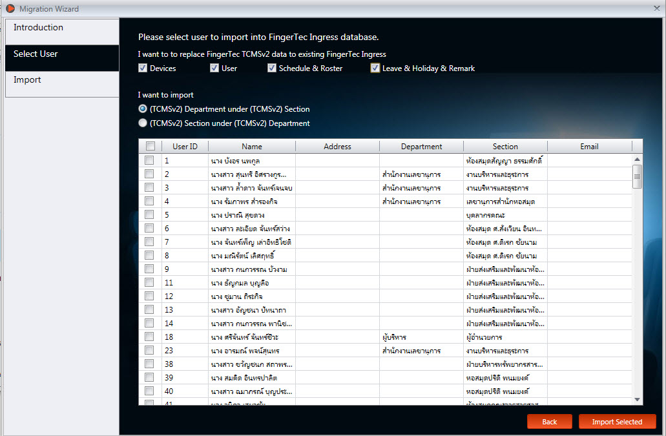The width and height of the screenshot is (666, 436).
Task: Check the box for User ID 5
Action: (x=149, y=215)
